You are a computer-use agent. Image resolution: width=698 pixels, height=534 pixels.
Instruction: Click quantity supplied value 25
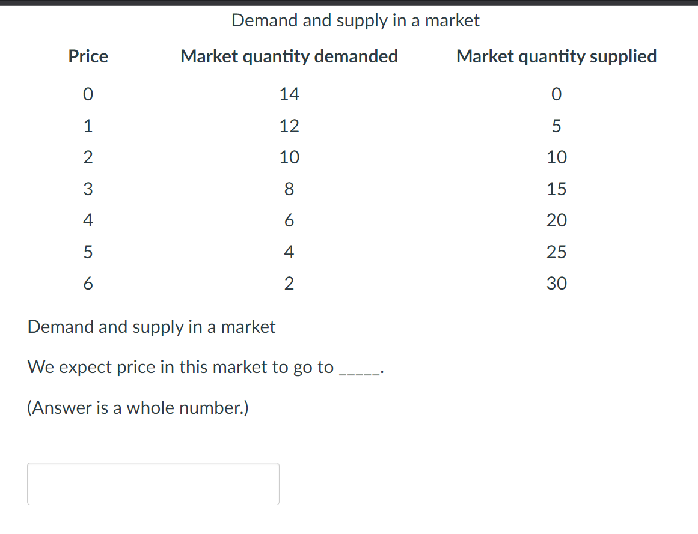click(556, 252)
